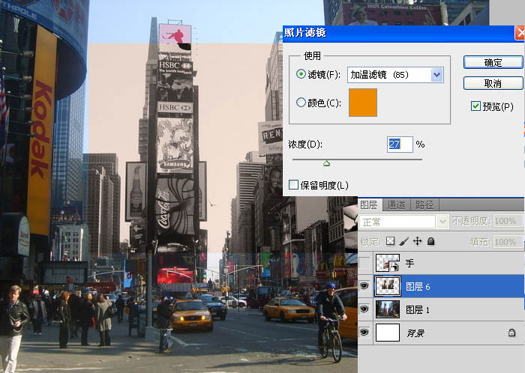Viewport: 525px width, 373px height.
Task: Select the 颜色(C) radio button
Action: click(301, 103)
